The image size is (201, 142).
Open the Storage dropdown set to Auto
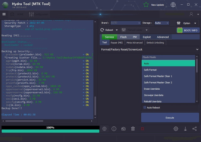162,23
